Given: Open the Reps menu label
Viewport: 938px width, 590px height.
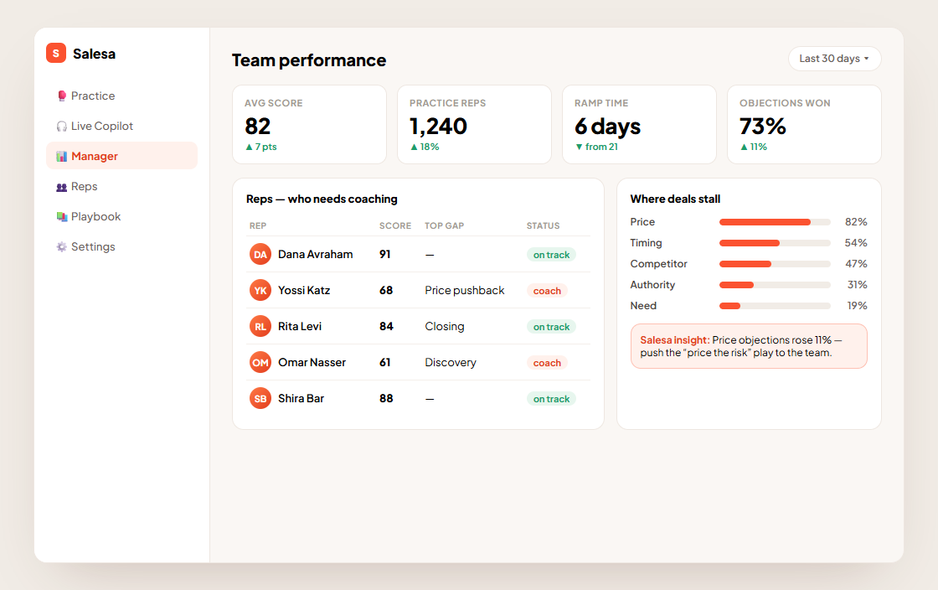Looking at the screenshot, I should click(85, 187).
